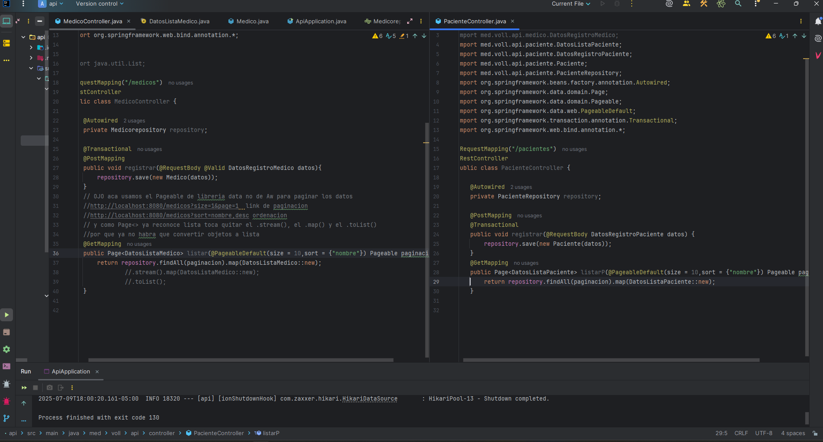Go to next highlighted error in right editor
823x442 pixels.
[804, 36]
